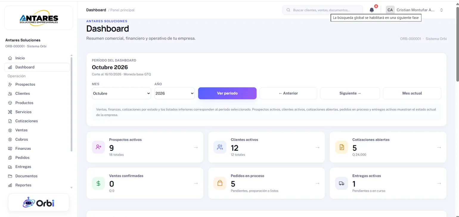Click the Ver período button
Image resolution: width=459 pixels, height=217 pixels.
(227, 93)
